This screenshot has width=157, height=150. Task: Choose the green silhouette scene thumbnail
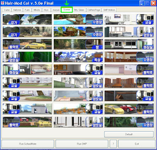[27, 57]
